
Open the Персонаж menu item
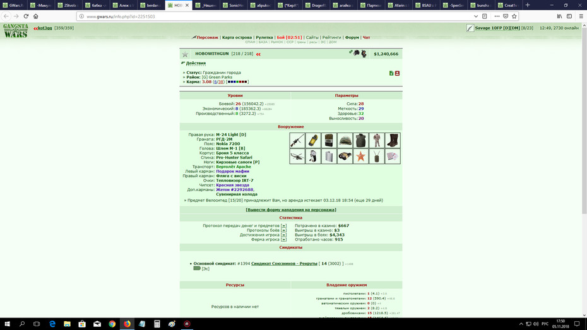207,37
